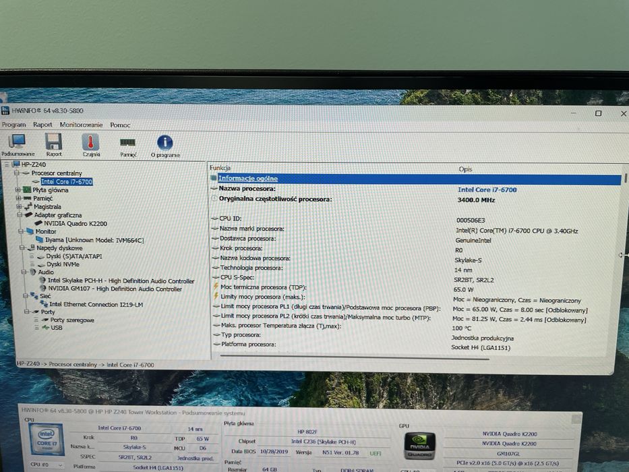Maximize the HWiNFO main window

pos(598,113)
